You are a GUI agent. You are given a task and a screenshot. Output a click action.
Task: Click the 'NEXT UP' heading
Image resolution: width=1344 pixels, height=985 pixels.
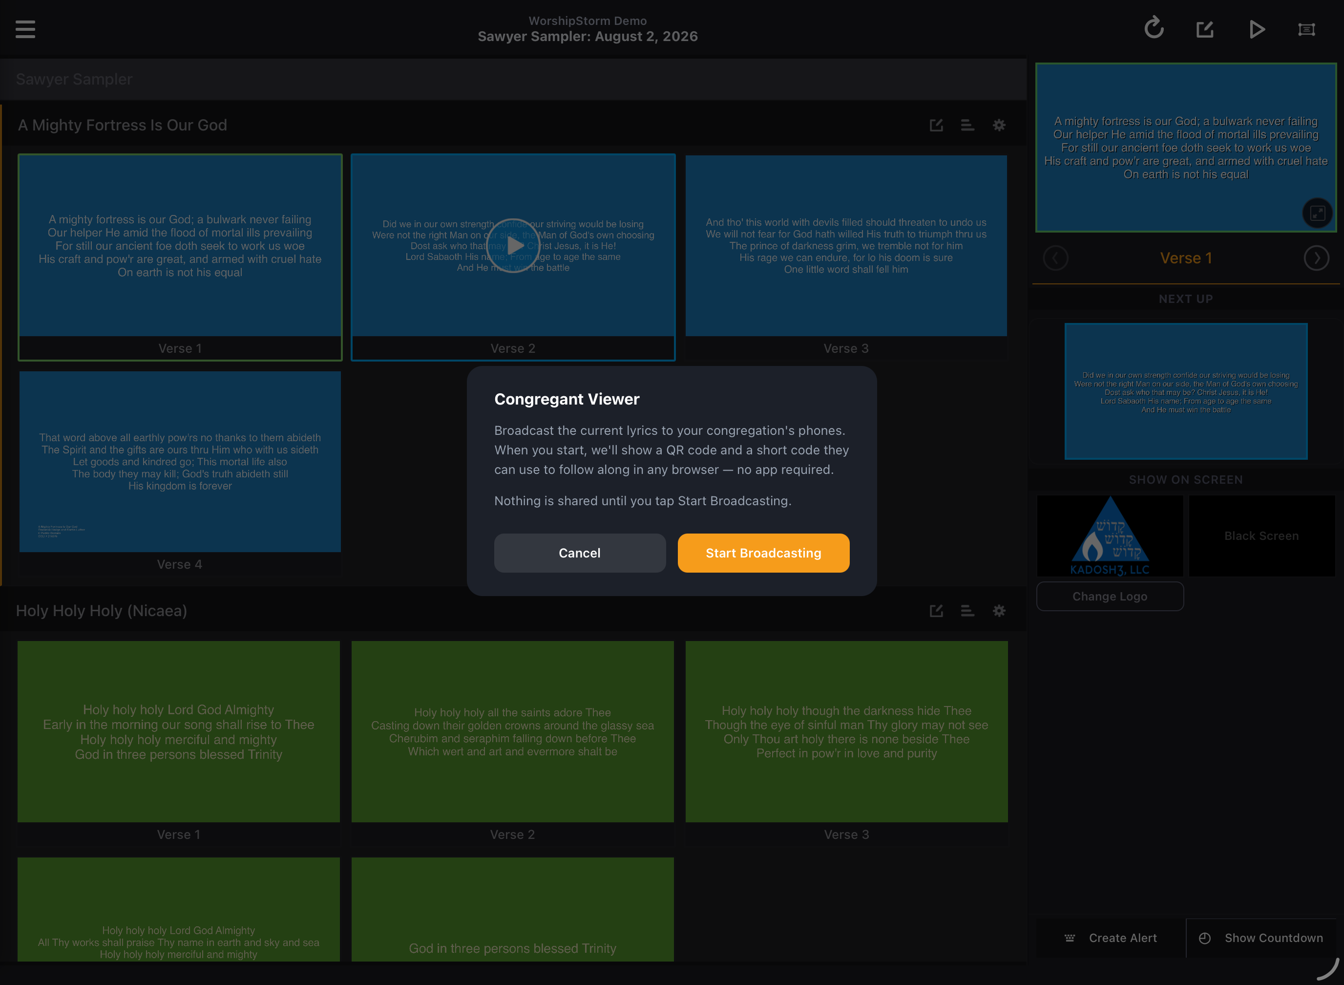1185,299
